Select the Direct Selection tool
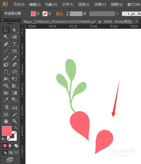 14,30
